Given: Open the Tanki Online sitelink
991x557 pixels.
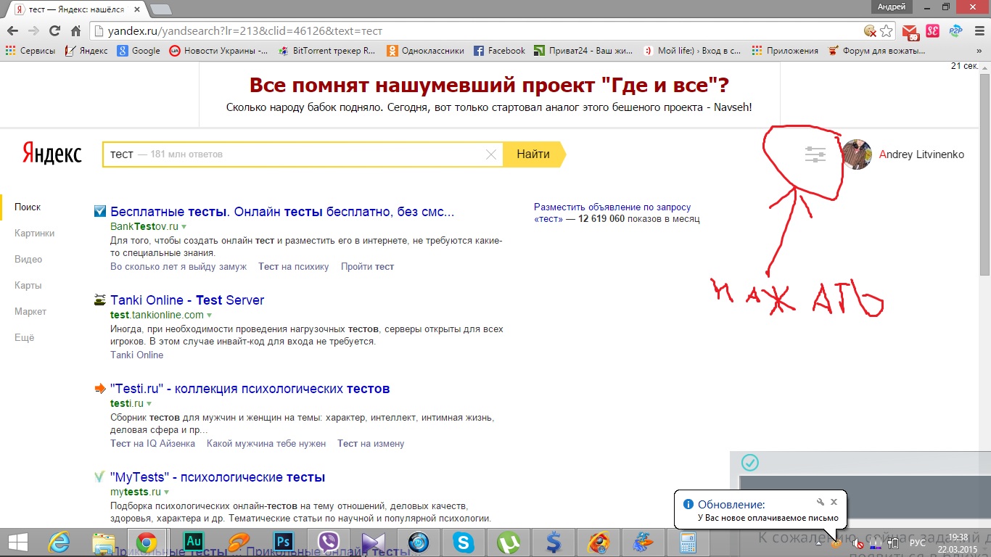Looking at the screenshot, I should (137, 355).
